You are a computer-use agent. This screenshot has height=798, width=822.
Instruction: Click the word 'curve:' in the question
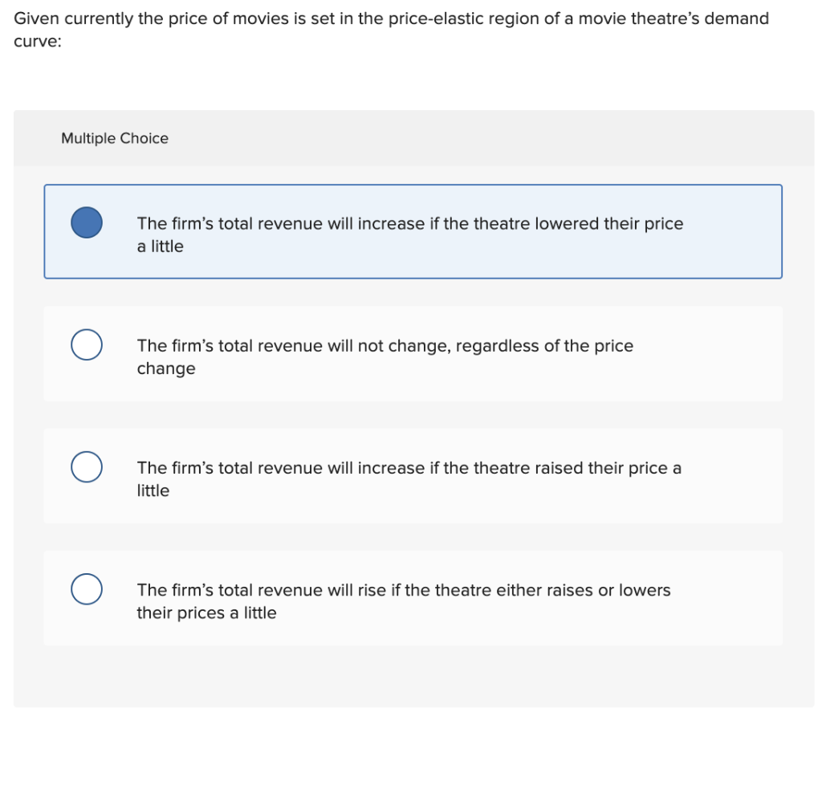click(38, 41)
